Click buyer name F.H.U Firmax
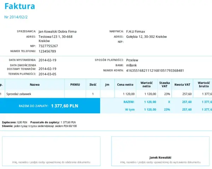Image resolution: width=212 pixels, height=169 pixels. tap(135, 32)
